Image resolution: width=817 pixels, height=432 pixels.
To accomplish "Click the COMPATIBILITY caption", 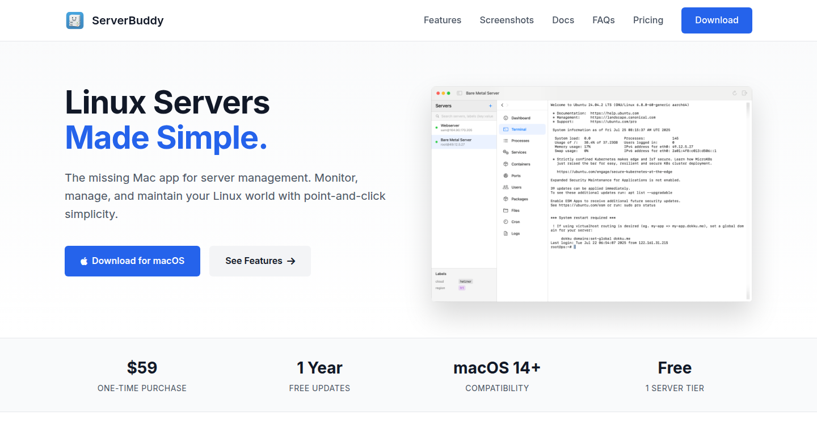I will pyautogui.click(x=497, y=388).
